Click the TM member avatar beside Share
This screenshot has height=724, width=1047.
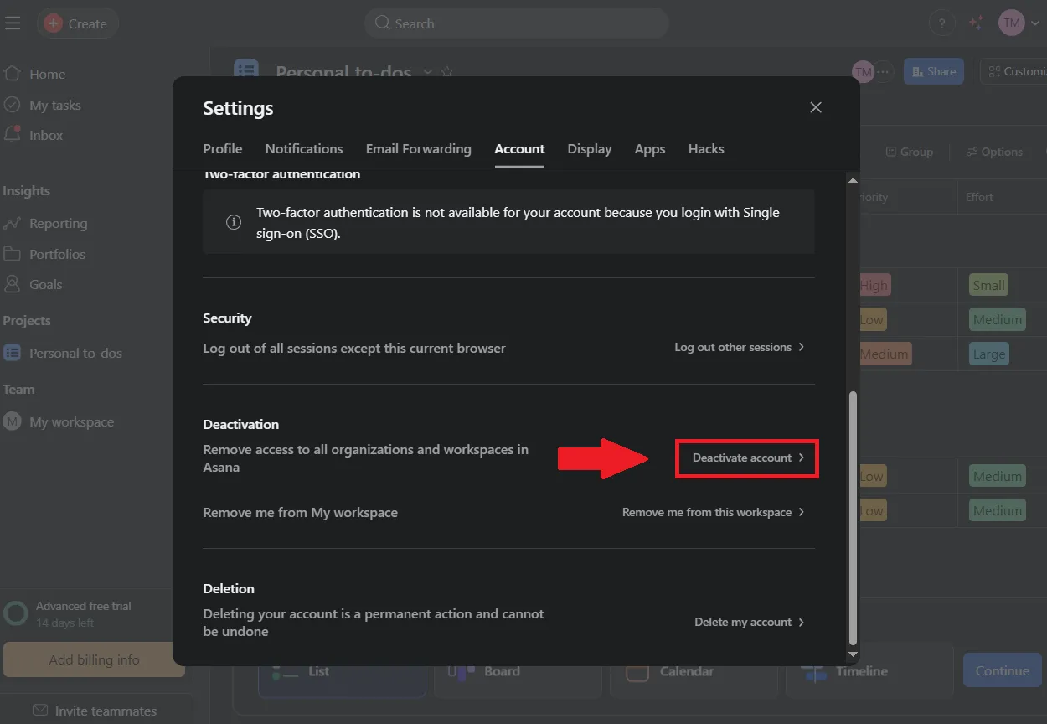coord(863,71)
